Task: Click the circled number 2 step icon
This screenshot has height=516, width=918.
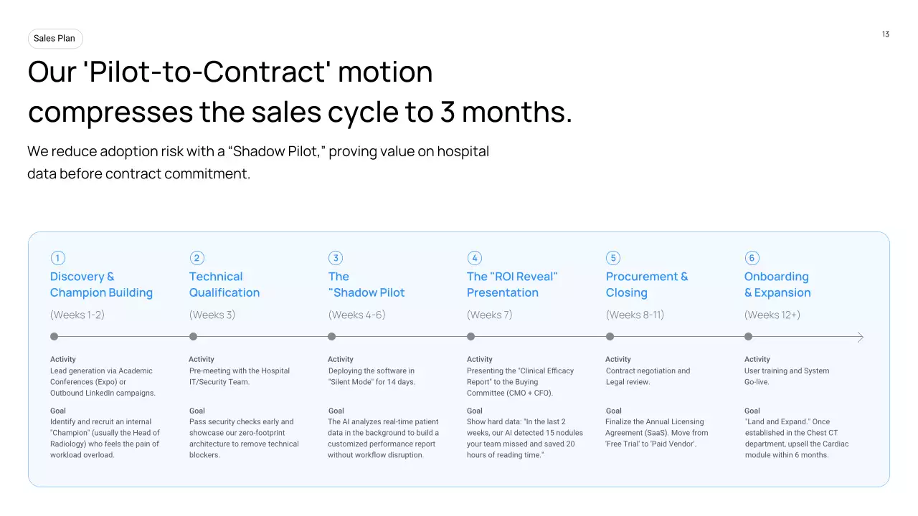Action: (x=197, y=258)
